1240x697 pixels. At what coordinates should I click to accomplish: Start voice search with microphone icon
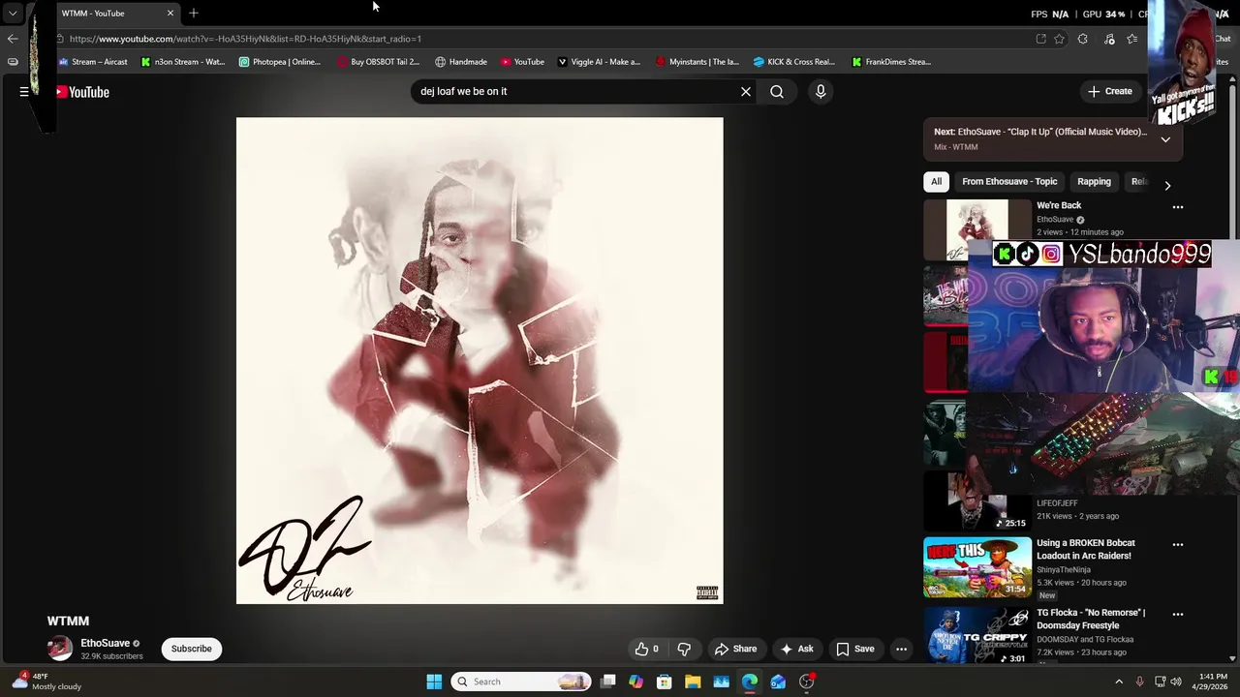(821, 91)
